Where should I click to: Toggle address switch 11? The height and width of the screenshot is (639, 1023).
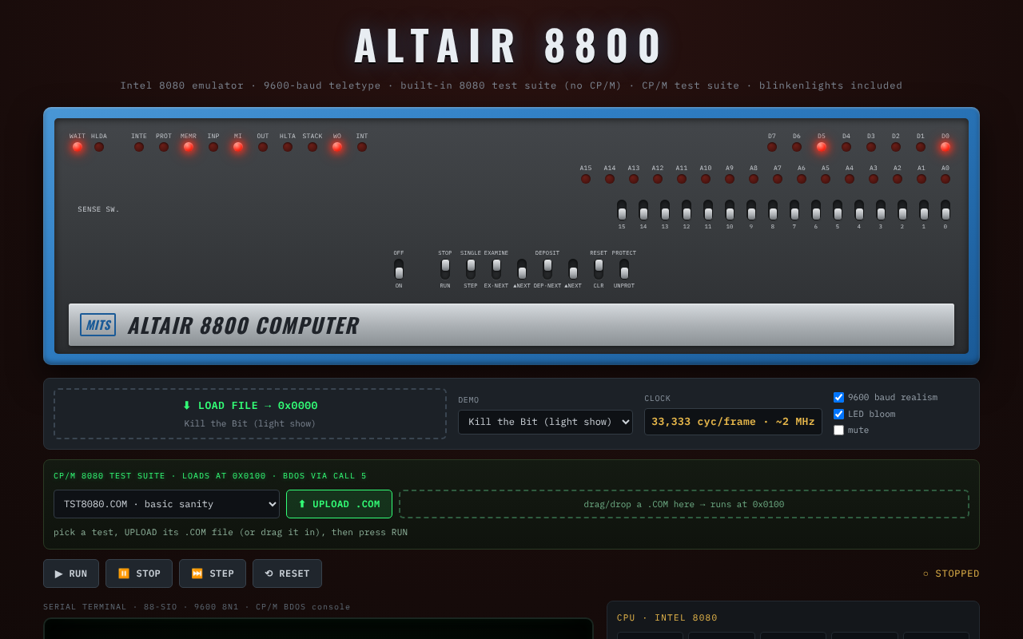point(708,210)
